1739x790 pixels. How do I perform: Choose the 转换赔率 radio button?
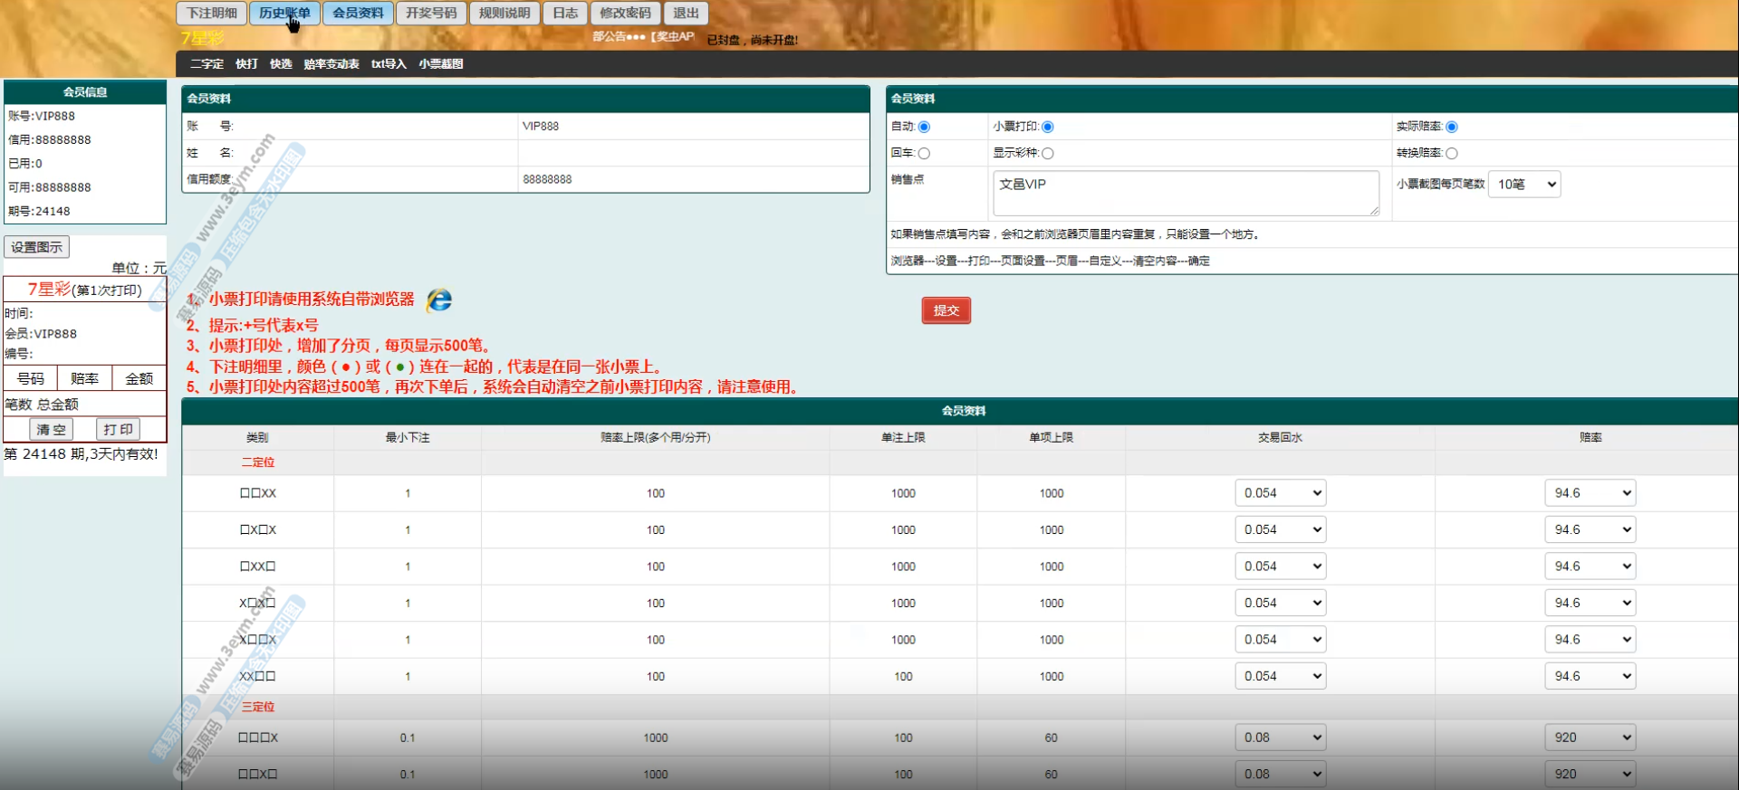pyautogui.click(x=1452, y=154)
